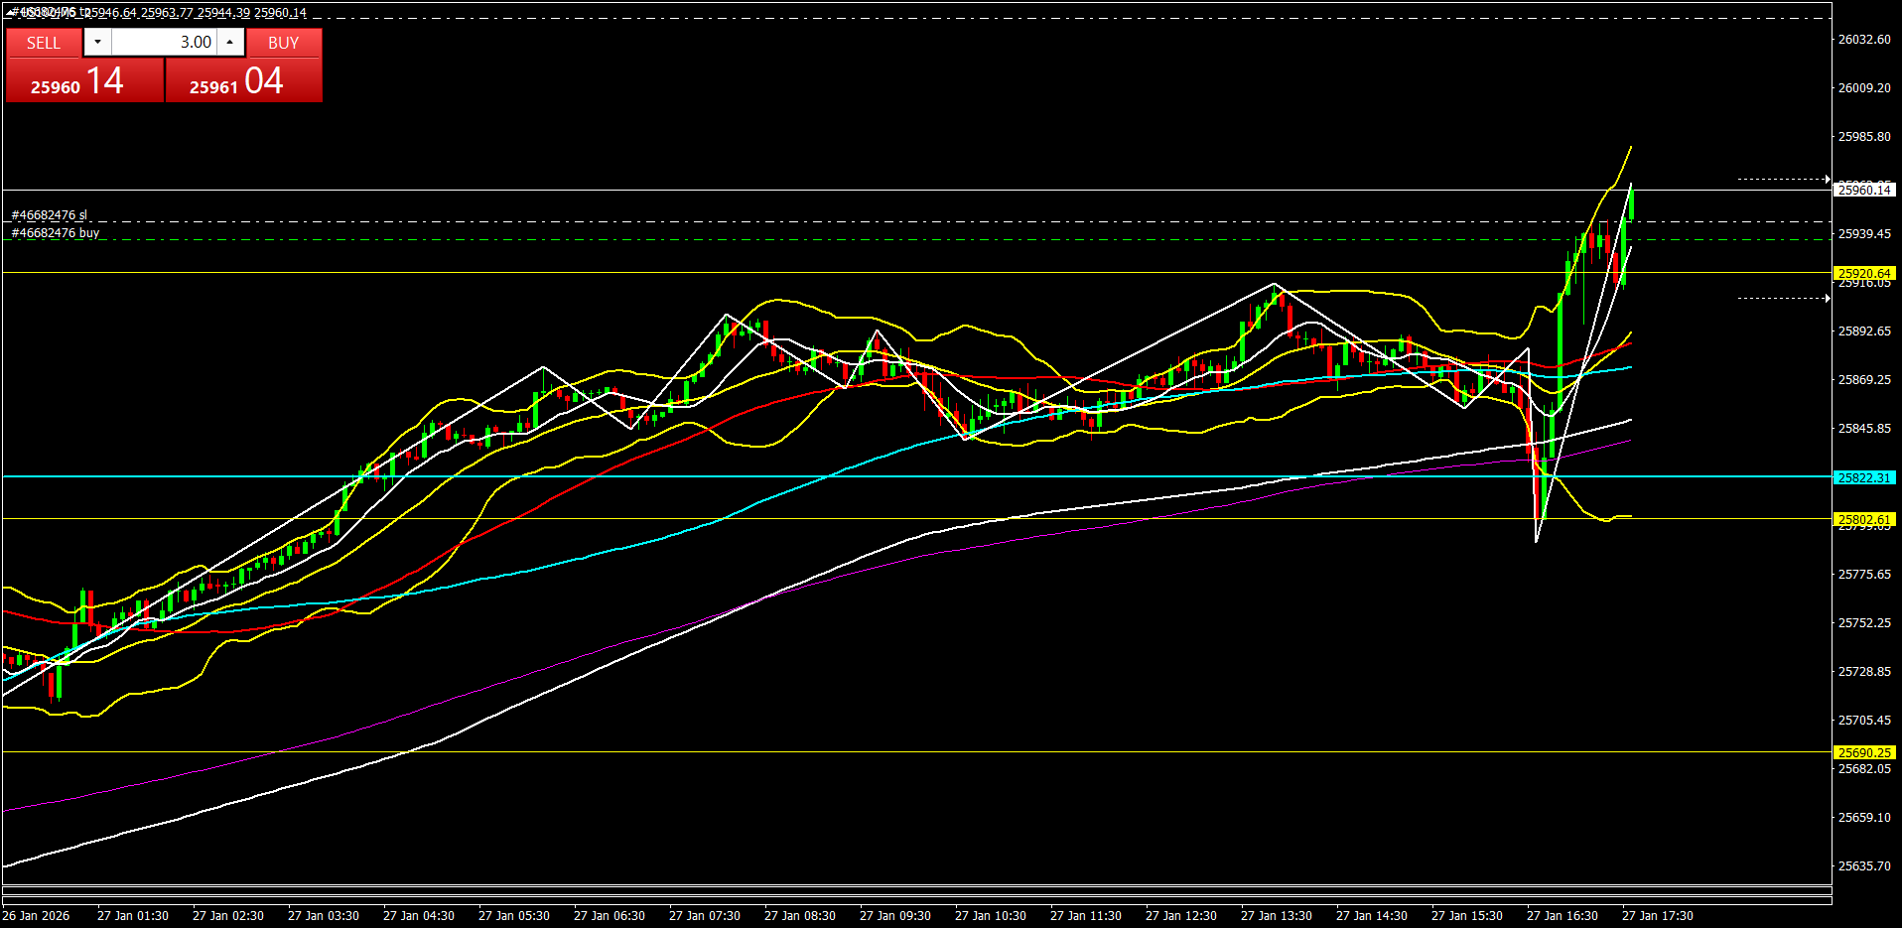Image resolution: width=1902 pixels, height=928 pixels.
Task: Click the white current price 25960.14 label
Action: pyautogui.click(x=1864, y=190)
